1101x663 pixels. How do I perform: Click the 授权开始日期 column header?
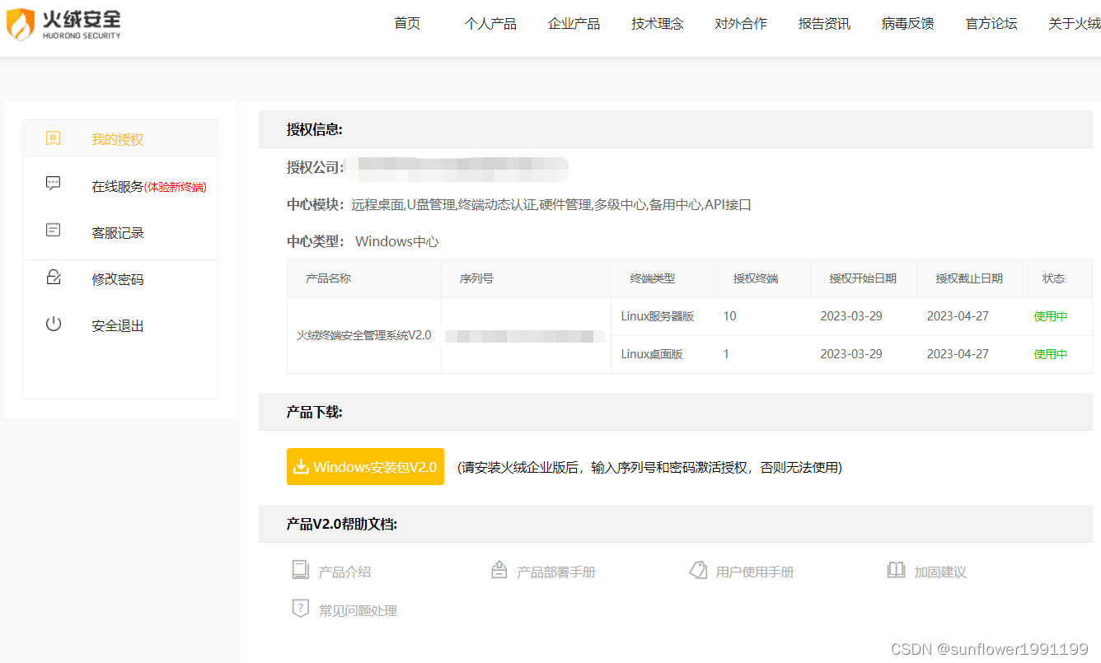pyautogui.click(x=863, y=278)
